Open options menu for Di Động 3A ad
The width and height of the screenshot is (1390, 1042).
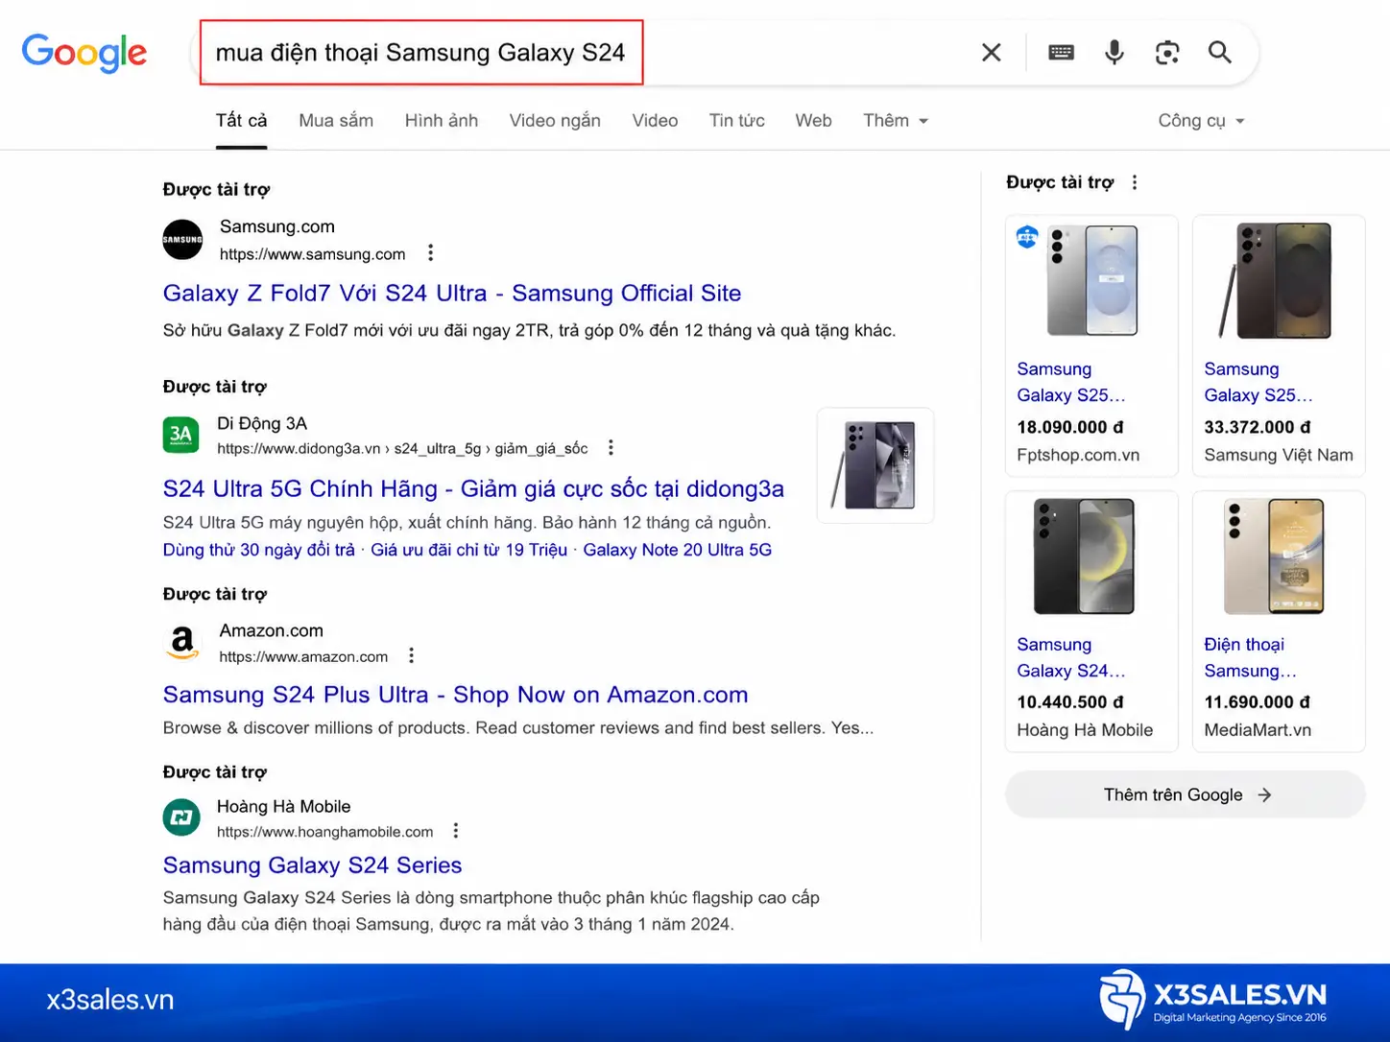point(611,448)
